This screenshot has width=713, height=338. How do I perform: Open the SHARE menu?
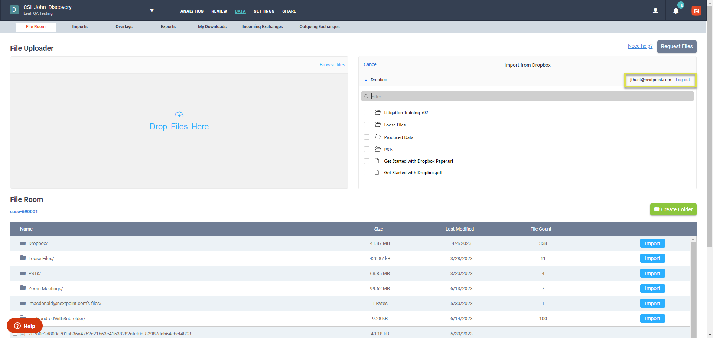click(x=289, y=11)
